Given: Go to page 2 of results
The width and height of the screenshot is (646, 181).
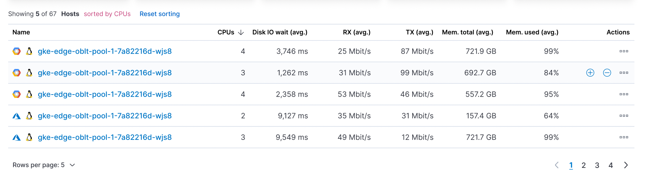Looking at the screenshot, I should [583, 165].
